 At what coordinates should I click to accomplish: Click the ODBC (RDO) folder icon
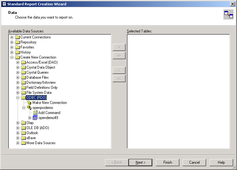(23, 98)
